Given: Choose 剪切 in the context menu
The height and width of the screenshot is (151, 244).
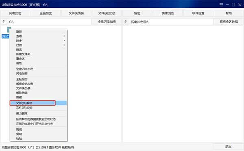Looking at the screenshot, I should click(38, 130).
